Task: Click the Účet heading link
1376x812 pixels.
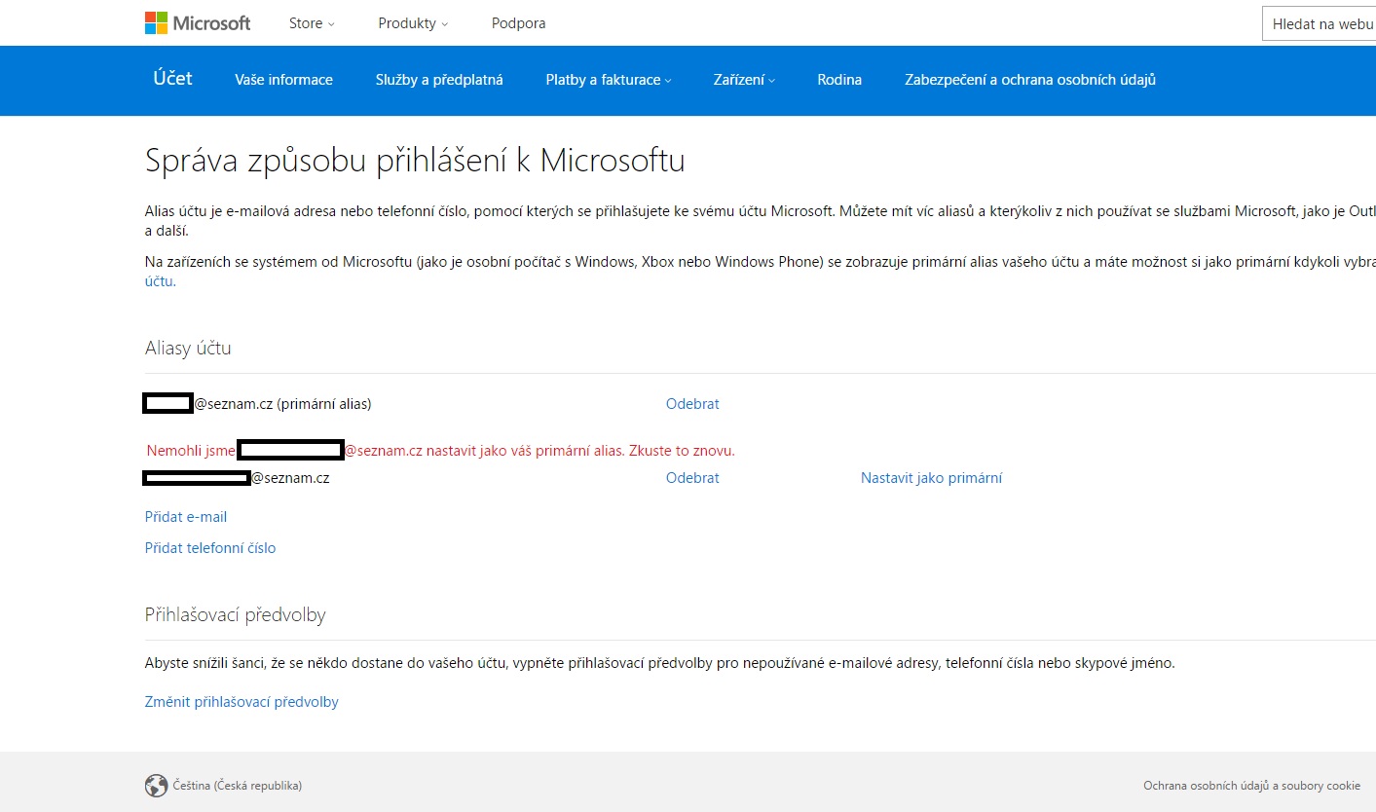Action: click(172, 79)
